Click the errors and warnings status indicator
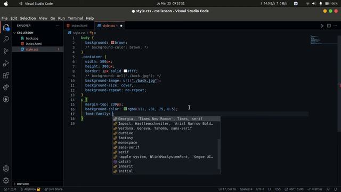Viewport: 341px width, 192px height. point(10,189)
